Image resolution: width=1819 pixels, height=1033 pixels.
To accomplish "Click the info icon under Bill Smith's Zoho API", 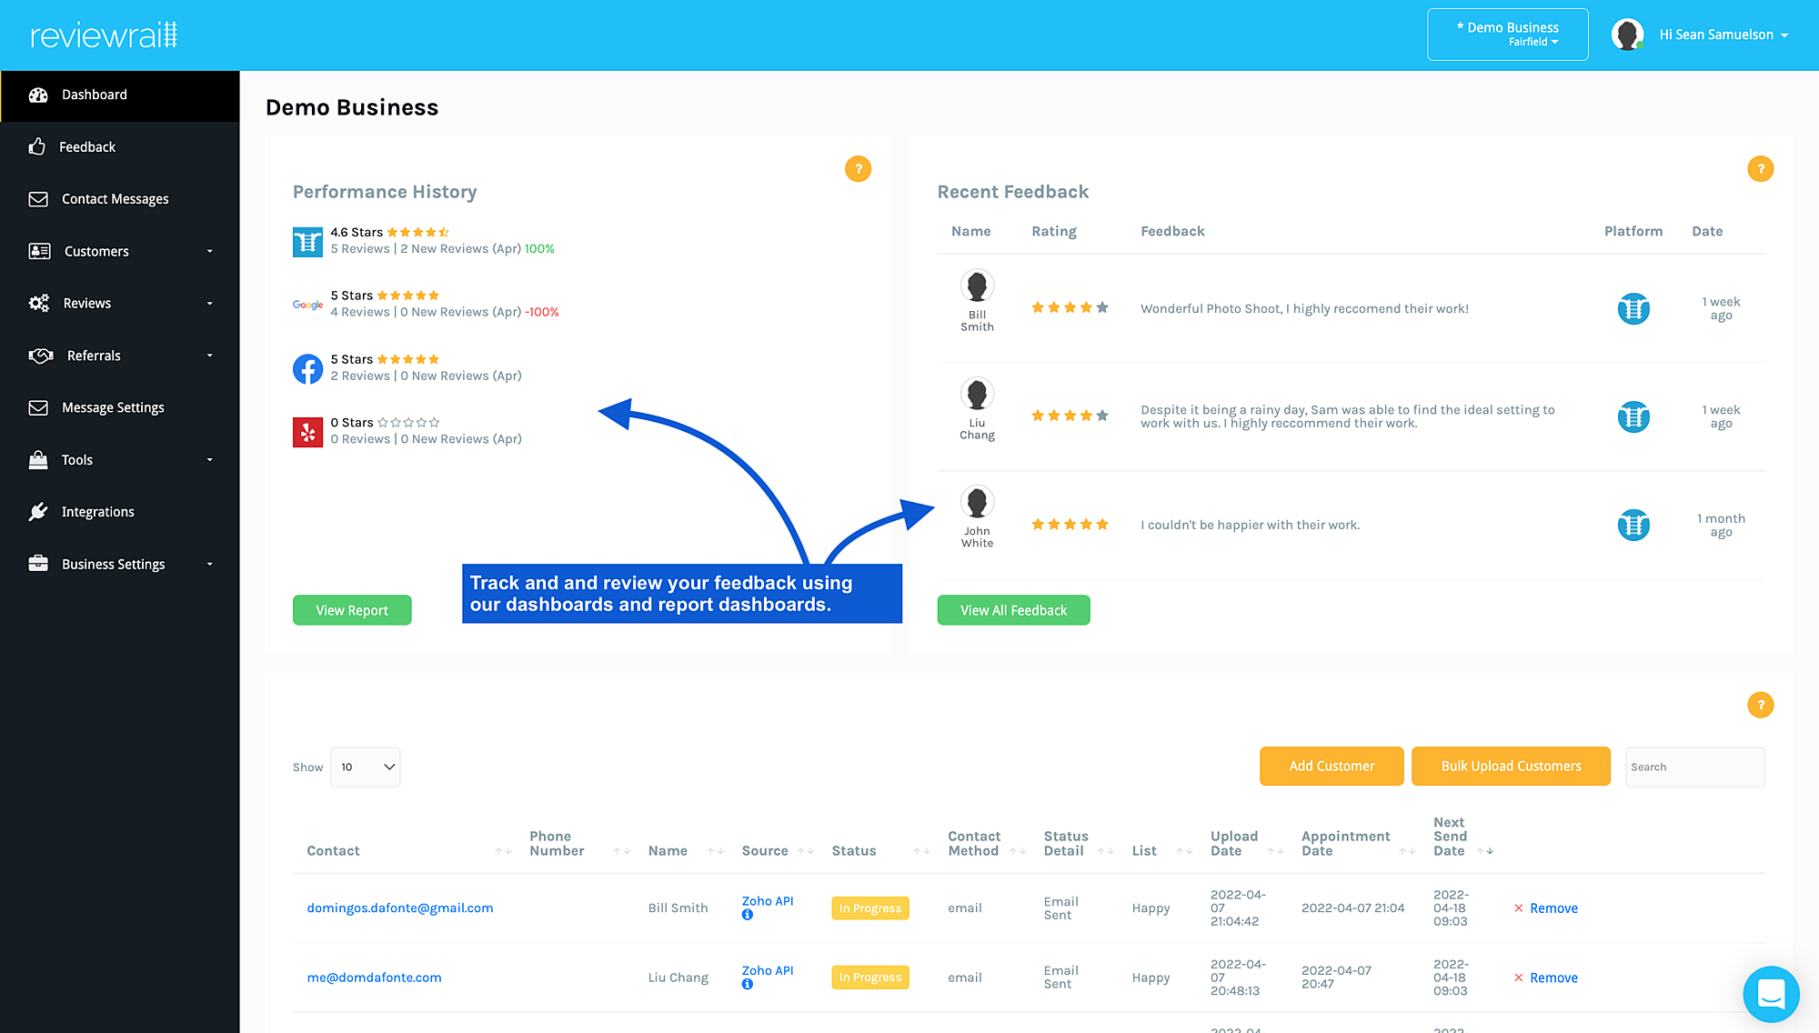I will [747, 915].
